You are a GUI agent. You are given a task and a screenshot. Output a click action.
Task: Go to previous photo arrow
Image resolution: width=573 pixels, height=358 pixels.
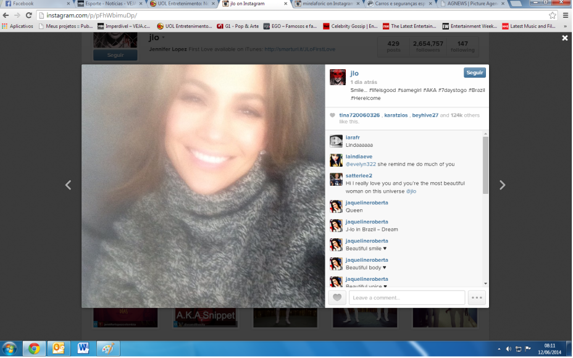(69, 185)
